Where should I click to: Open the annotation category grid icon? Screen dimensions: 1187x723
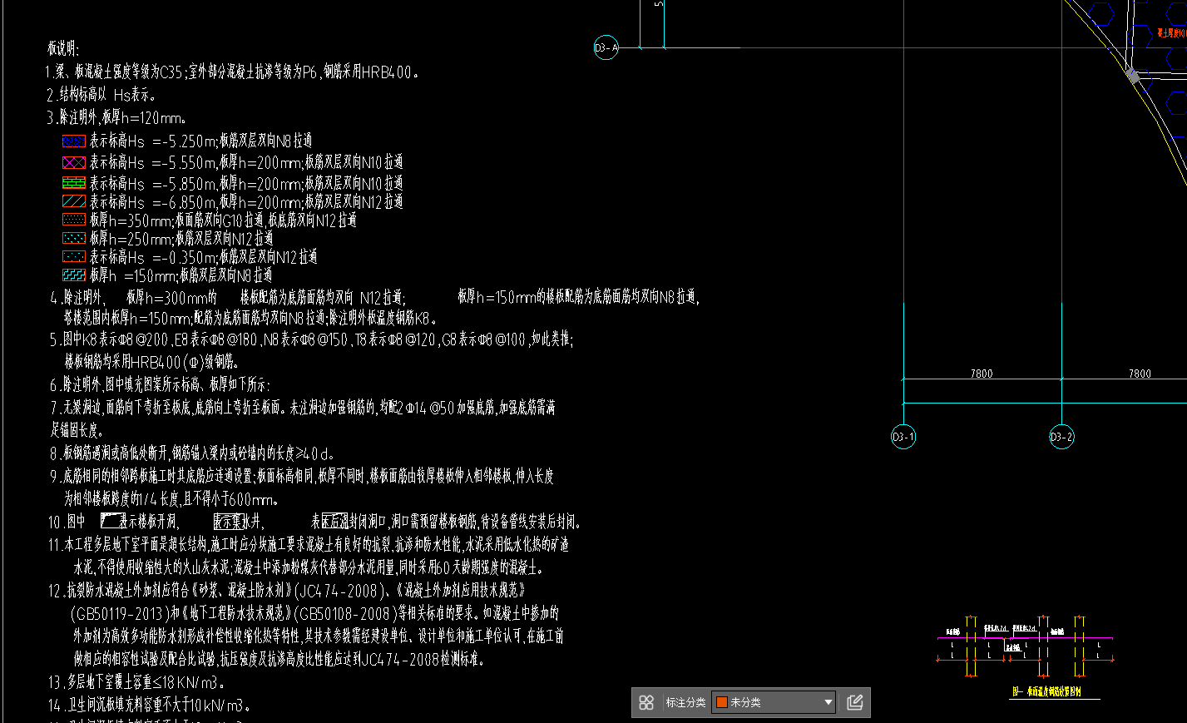[646, 702]
